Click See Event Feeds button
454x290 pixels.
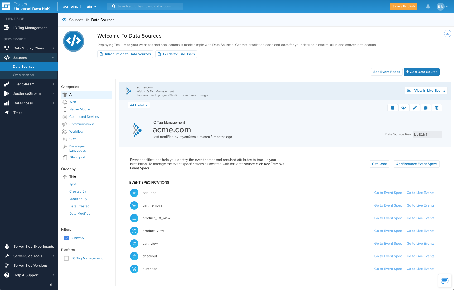(x=387, y=72)
